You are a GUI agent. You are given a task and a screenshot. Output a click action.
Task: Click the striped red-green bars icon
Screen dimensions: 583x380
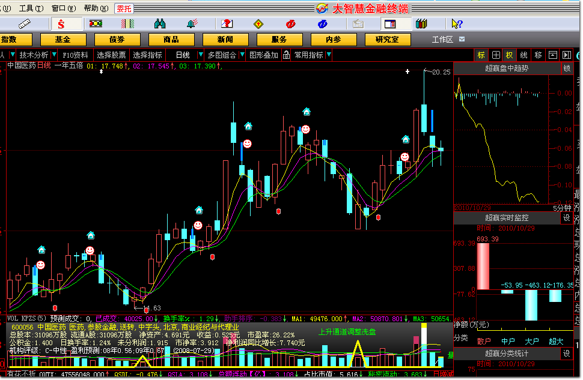tap(127, 24)
